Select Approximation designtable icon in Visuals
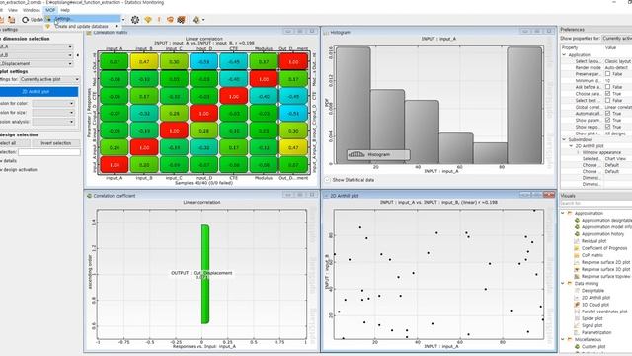The height and width of the screenshot is (356, 632). 577,220
